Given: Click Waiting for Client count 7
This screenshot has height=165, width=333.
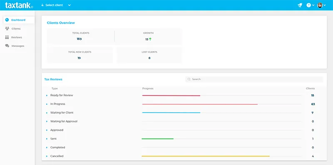Looking at the screenshot, I should click(x=313, y=113).
